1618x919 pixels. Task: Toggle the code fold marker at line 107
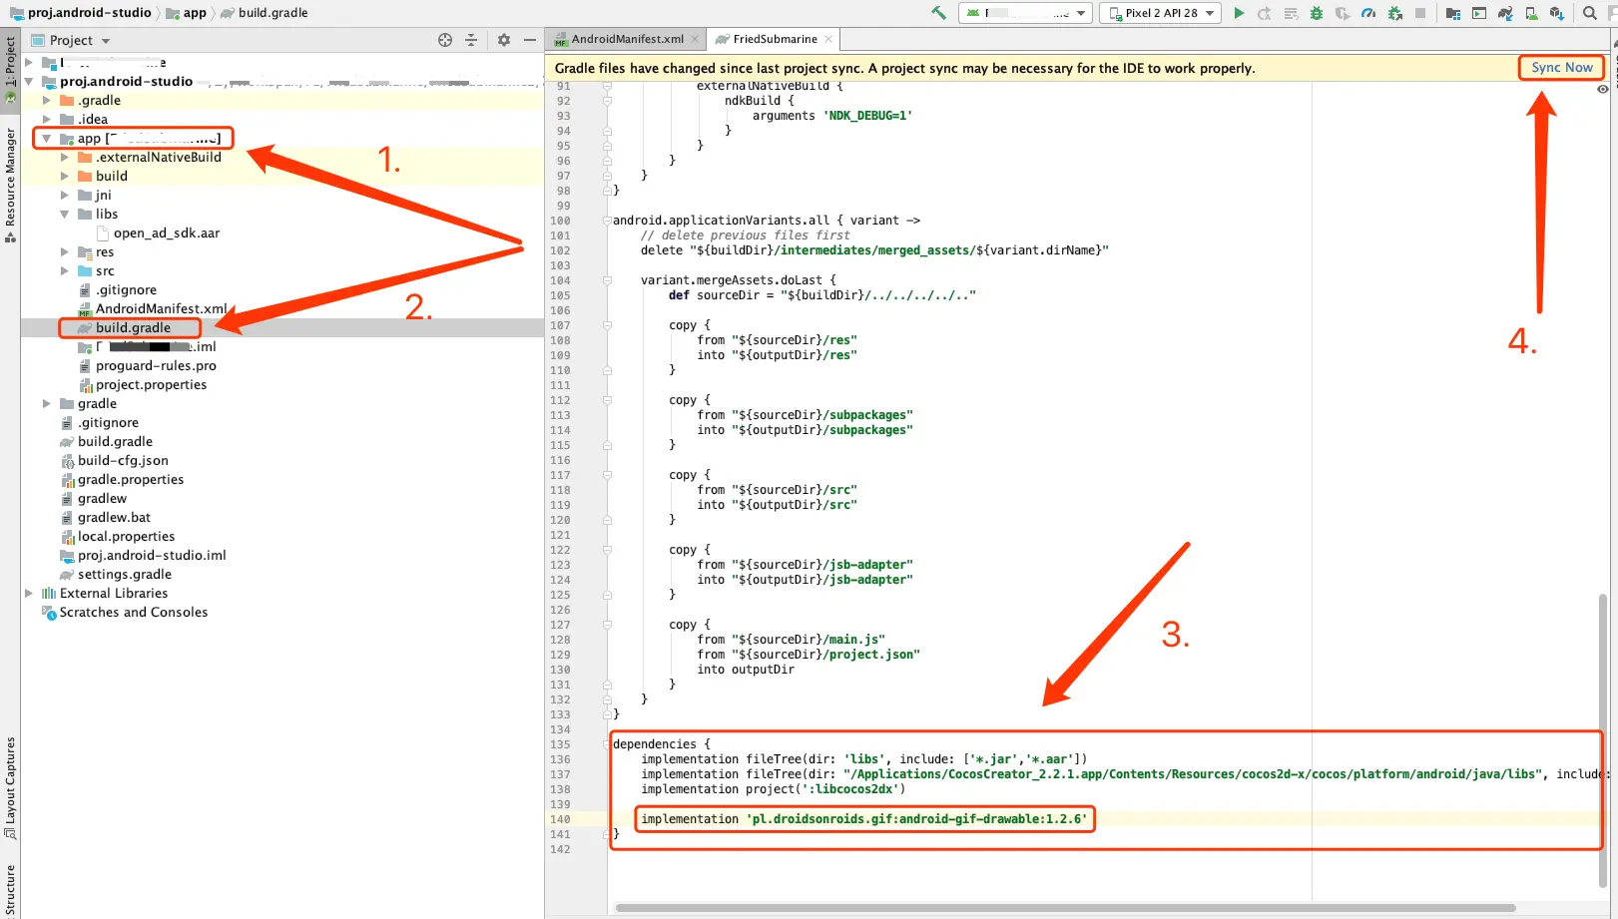point(607,325)
